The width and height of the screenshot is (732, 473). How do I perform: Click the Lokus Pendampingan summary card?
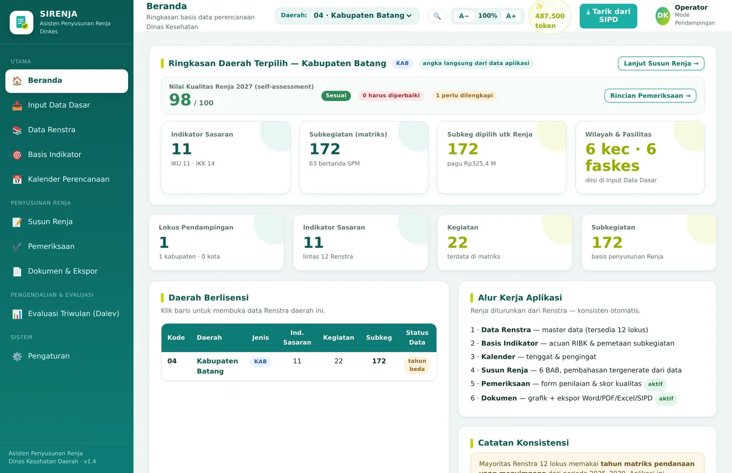pyautogui.click(x=216, y=242)
